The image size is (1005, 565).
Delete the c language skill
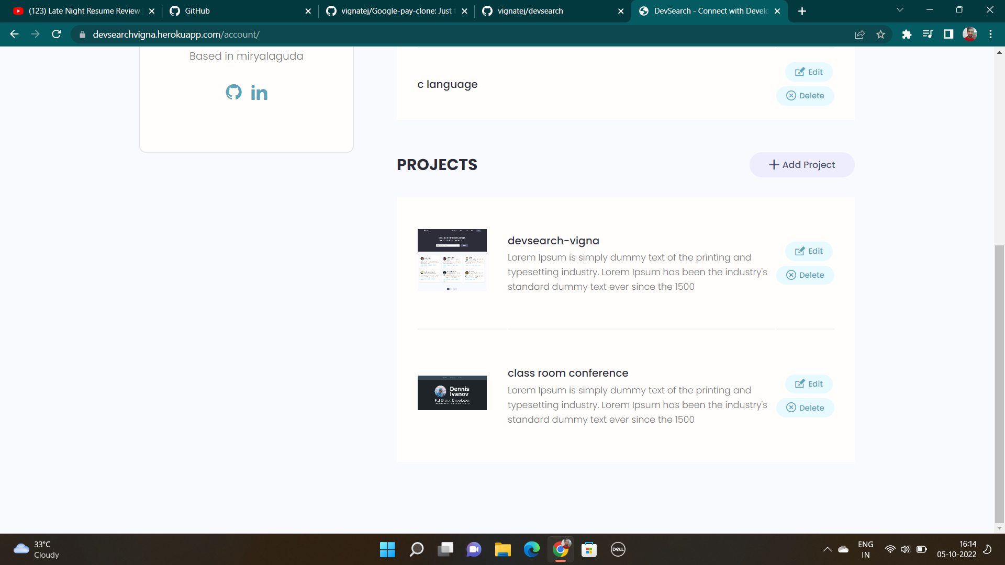[805, 96]
